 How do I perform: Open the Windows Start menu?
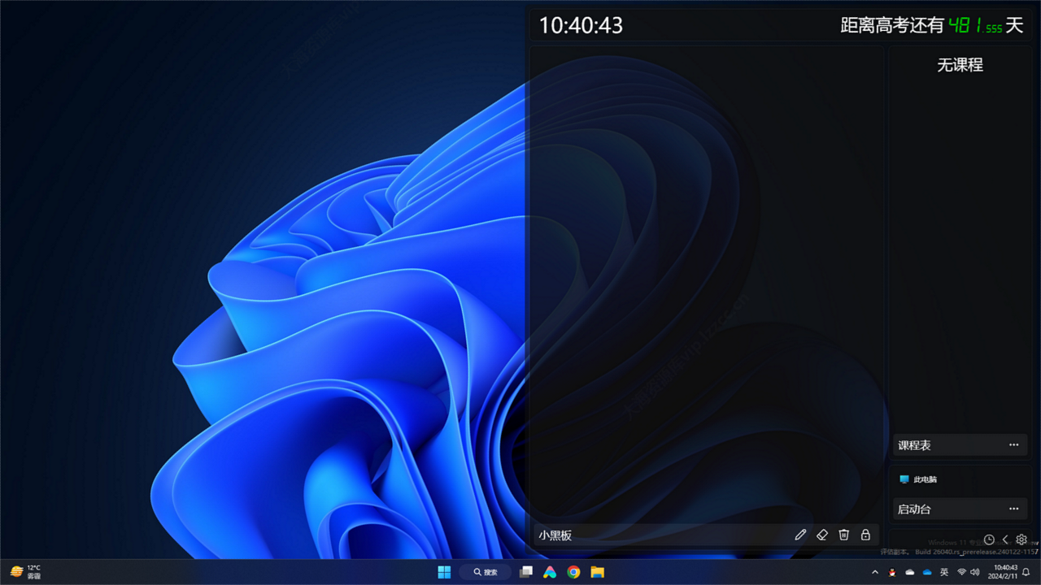pyautogui.click(x=444, y=572)
